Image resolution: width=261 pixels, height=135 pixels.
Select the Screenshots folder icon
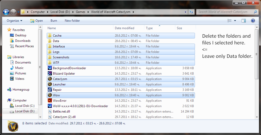50,57
